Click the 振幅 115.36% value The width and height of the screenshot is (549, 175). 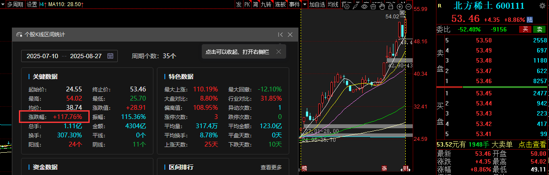pos(133,117)
